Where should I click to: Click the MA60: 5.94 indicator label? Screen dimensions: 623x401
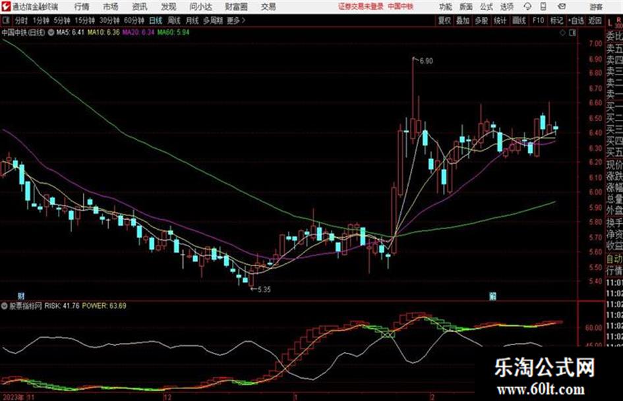[x=173, y=32]
